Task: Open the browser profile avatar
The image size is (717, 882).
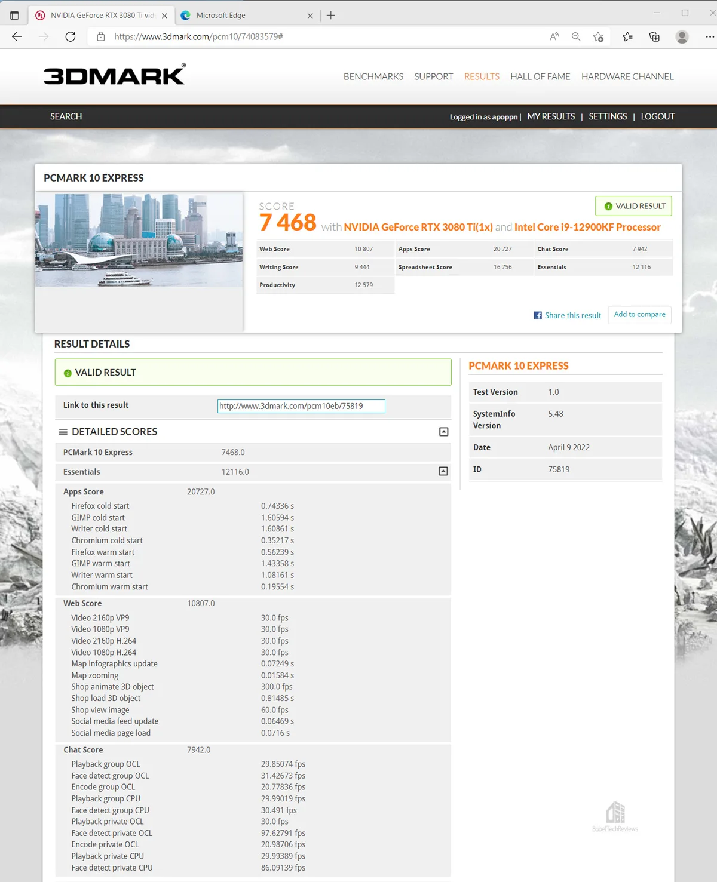Action: tap(682, 36)
